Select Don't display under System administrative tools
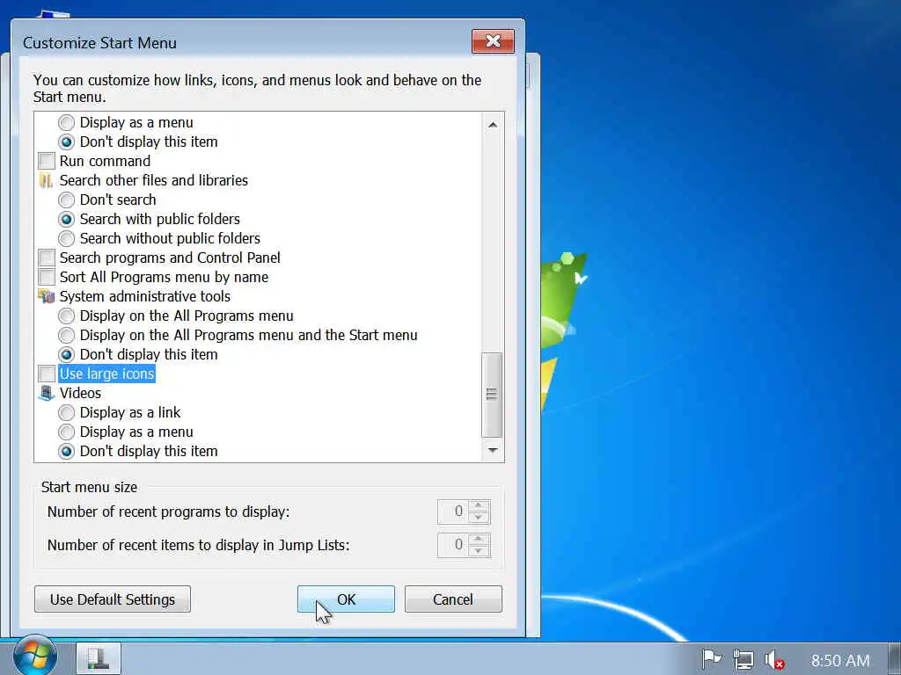Viewport: 901px width, 675px height. (67, 355)
